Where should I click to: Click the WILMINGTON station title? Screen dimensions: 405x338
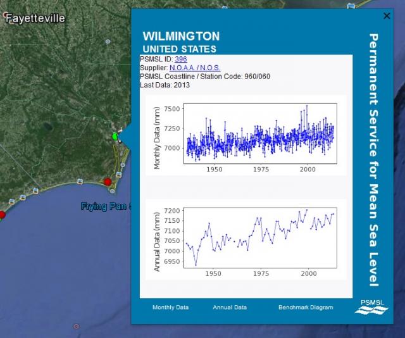[181, 36]
